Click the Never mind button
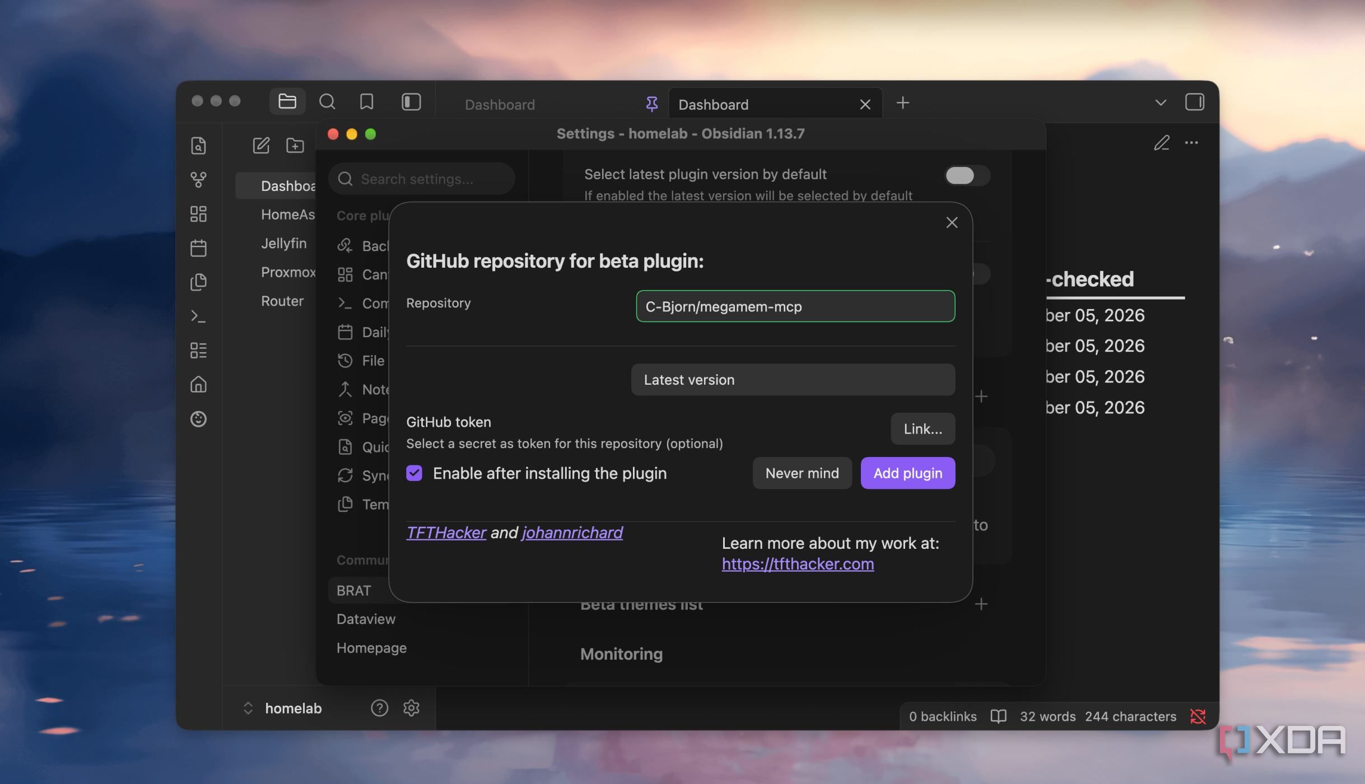The image size is (1365, 784). click(802, 473)
